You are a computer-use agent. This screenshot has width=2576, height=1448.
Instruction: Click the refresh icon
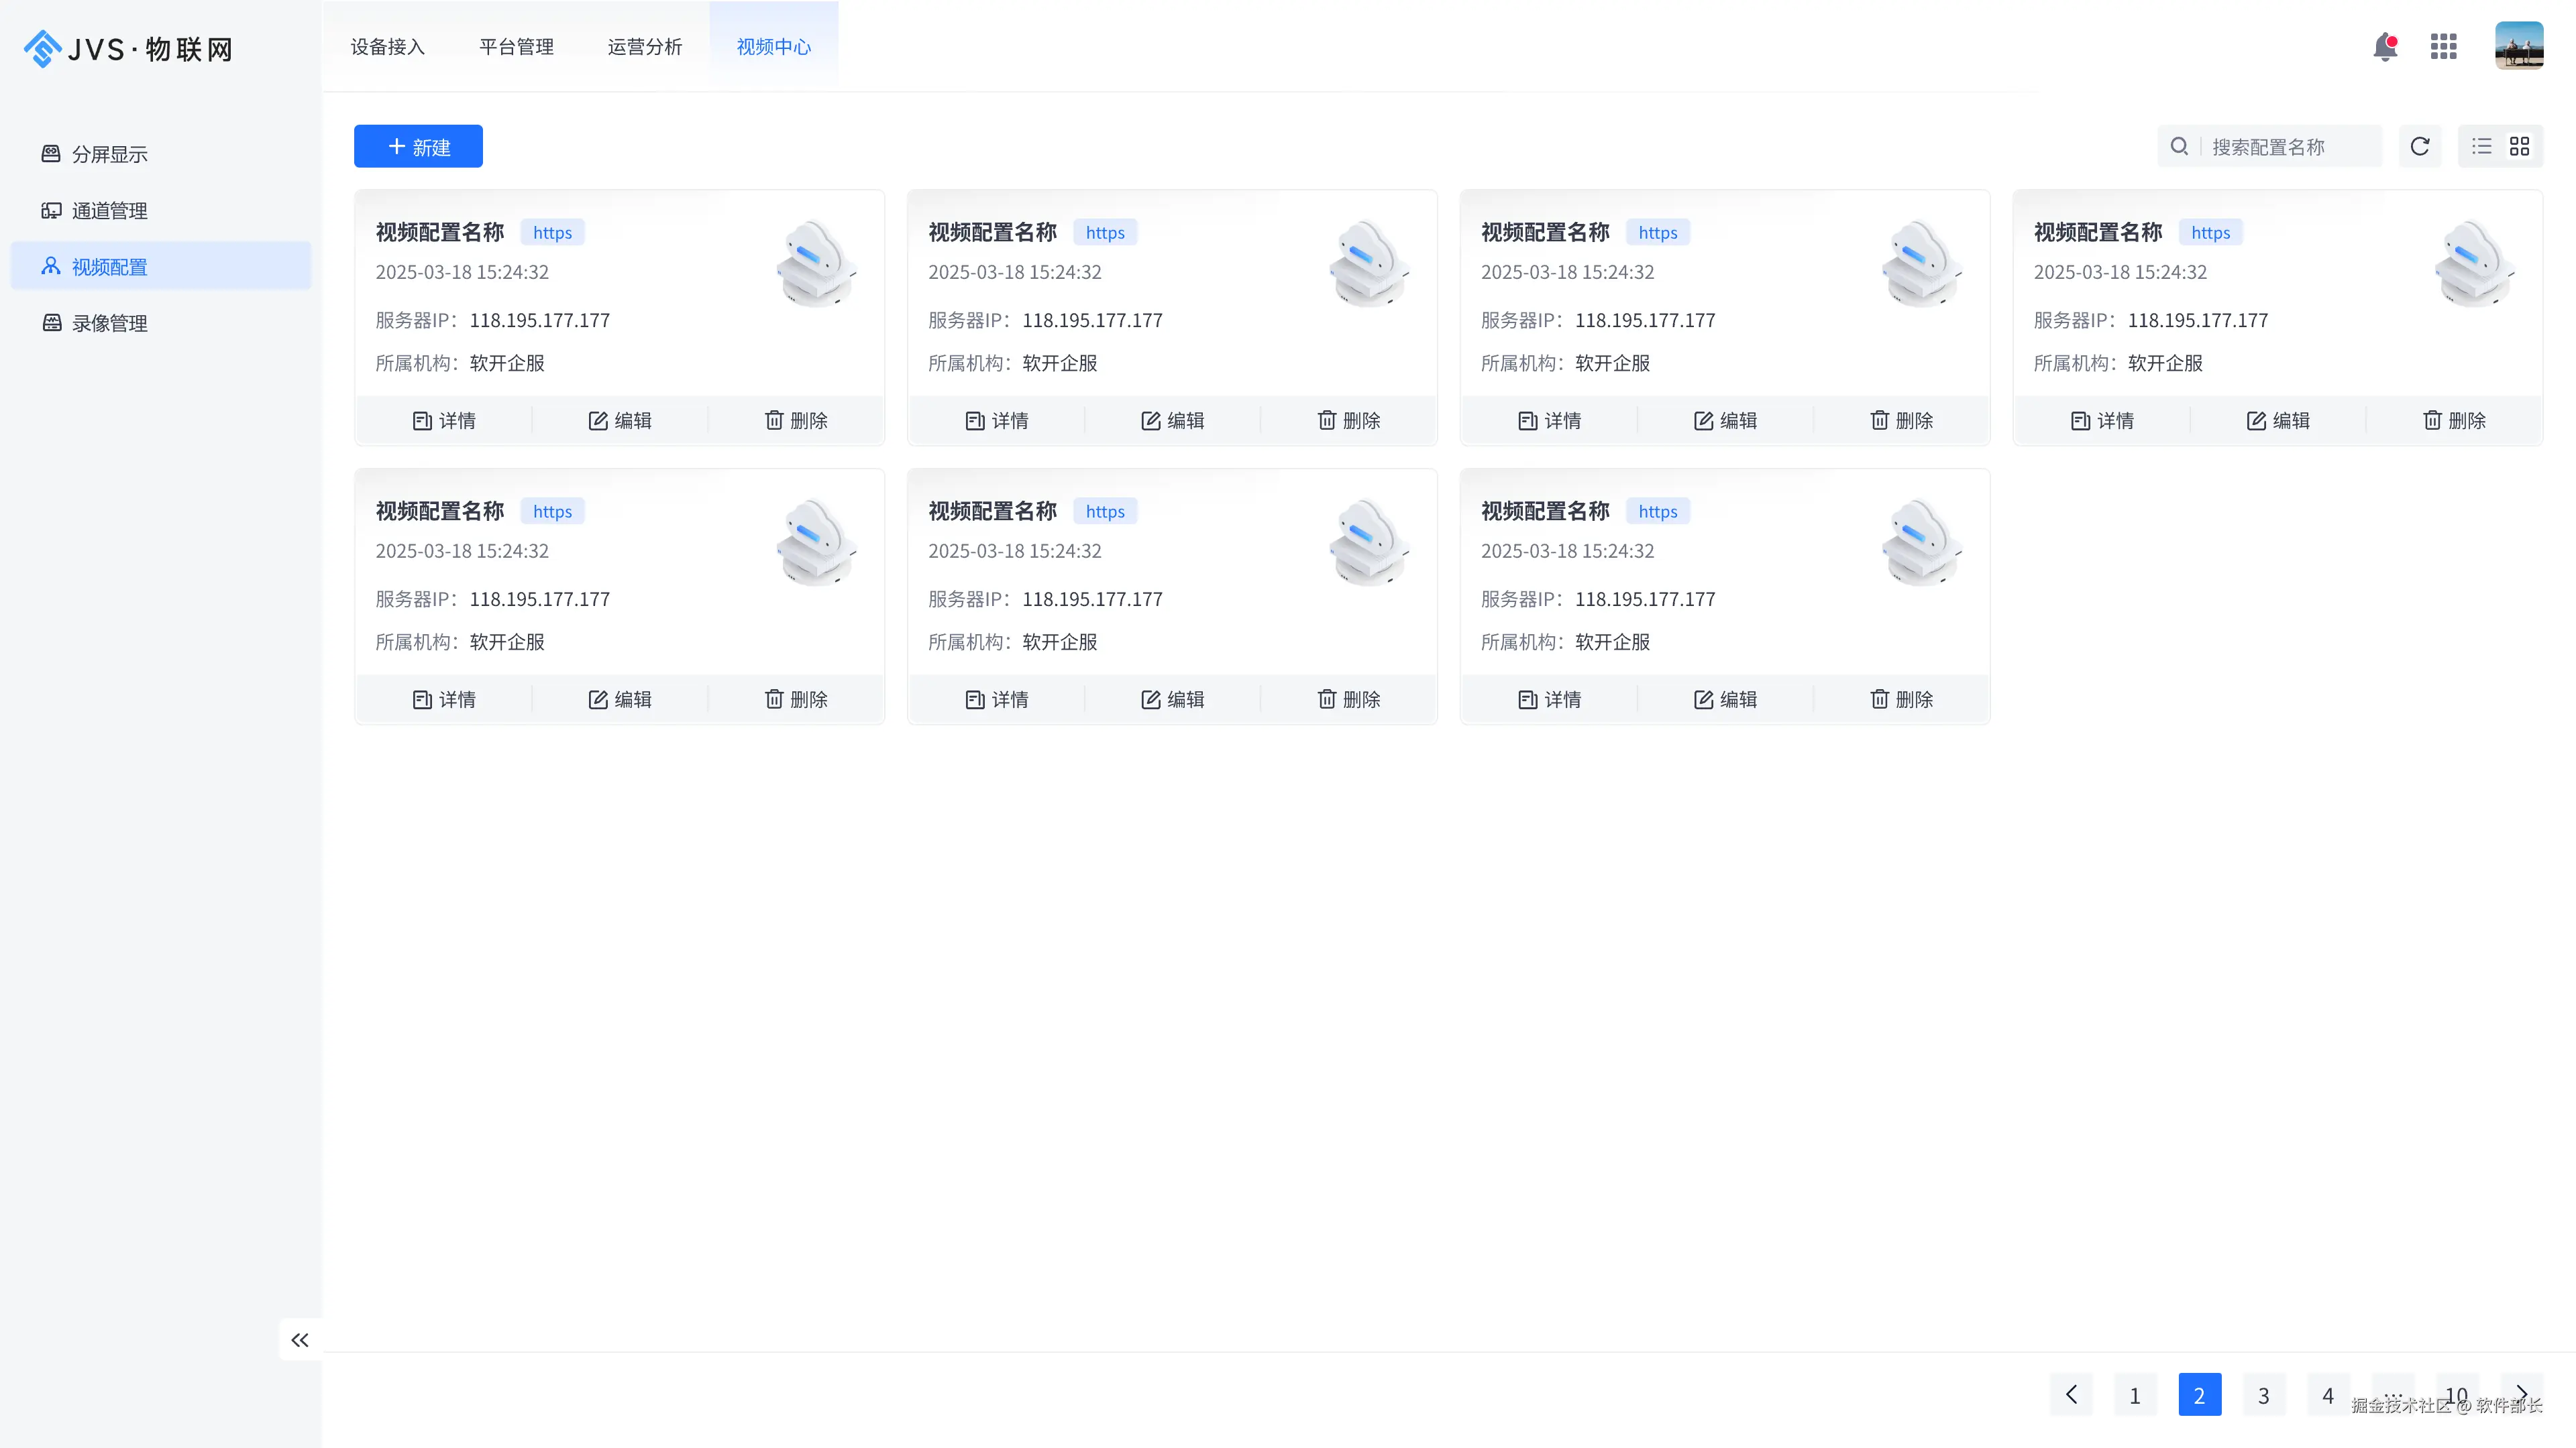2419,147
